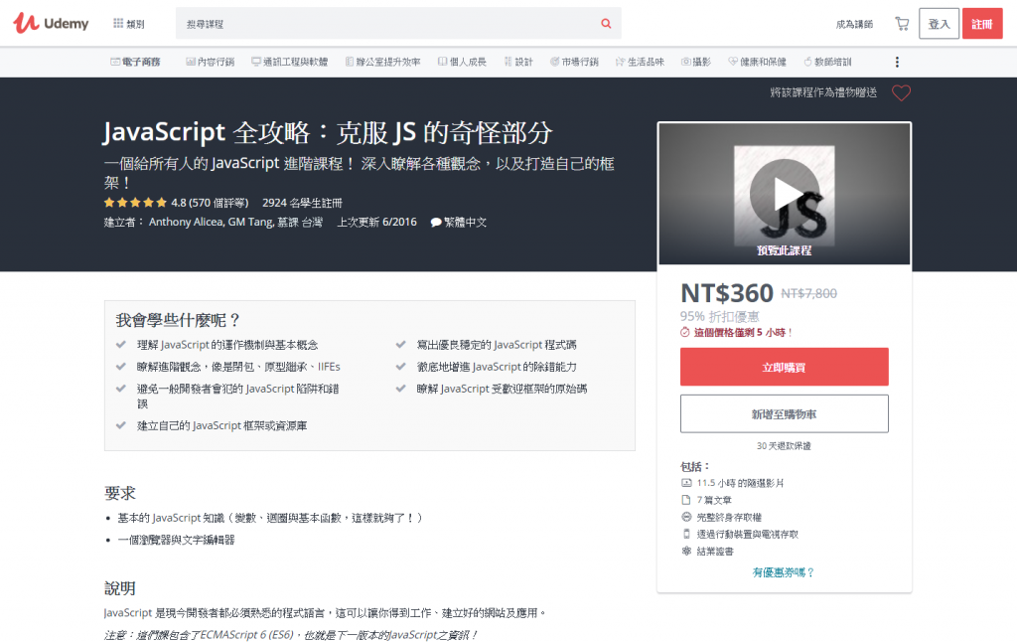Click 新增至購物車 add to cart button

point(785,413)
